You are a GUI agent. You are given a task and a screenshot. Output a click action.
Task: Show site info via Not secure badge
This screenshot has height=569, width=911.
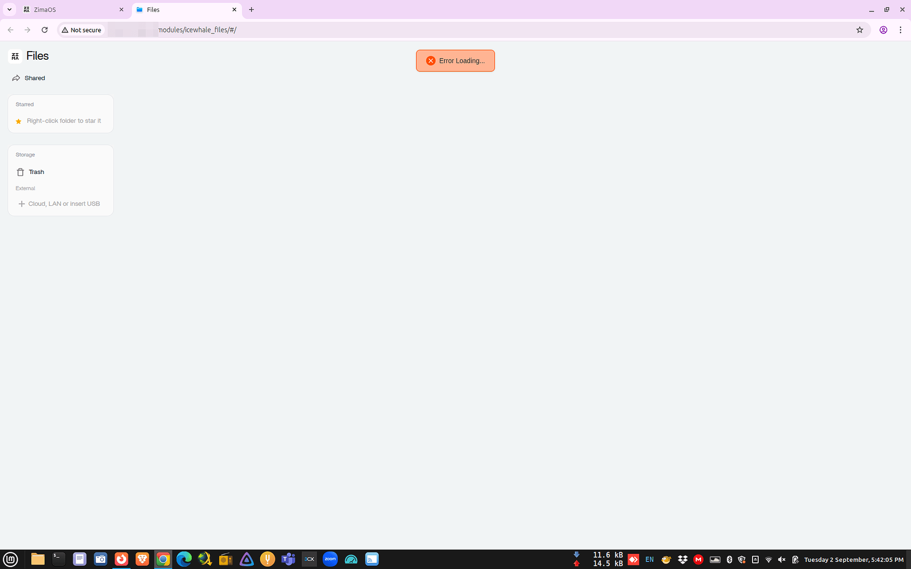coord(81,30)
